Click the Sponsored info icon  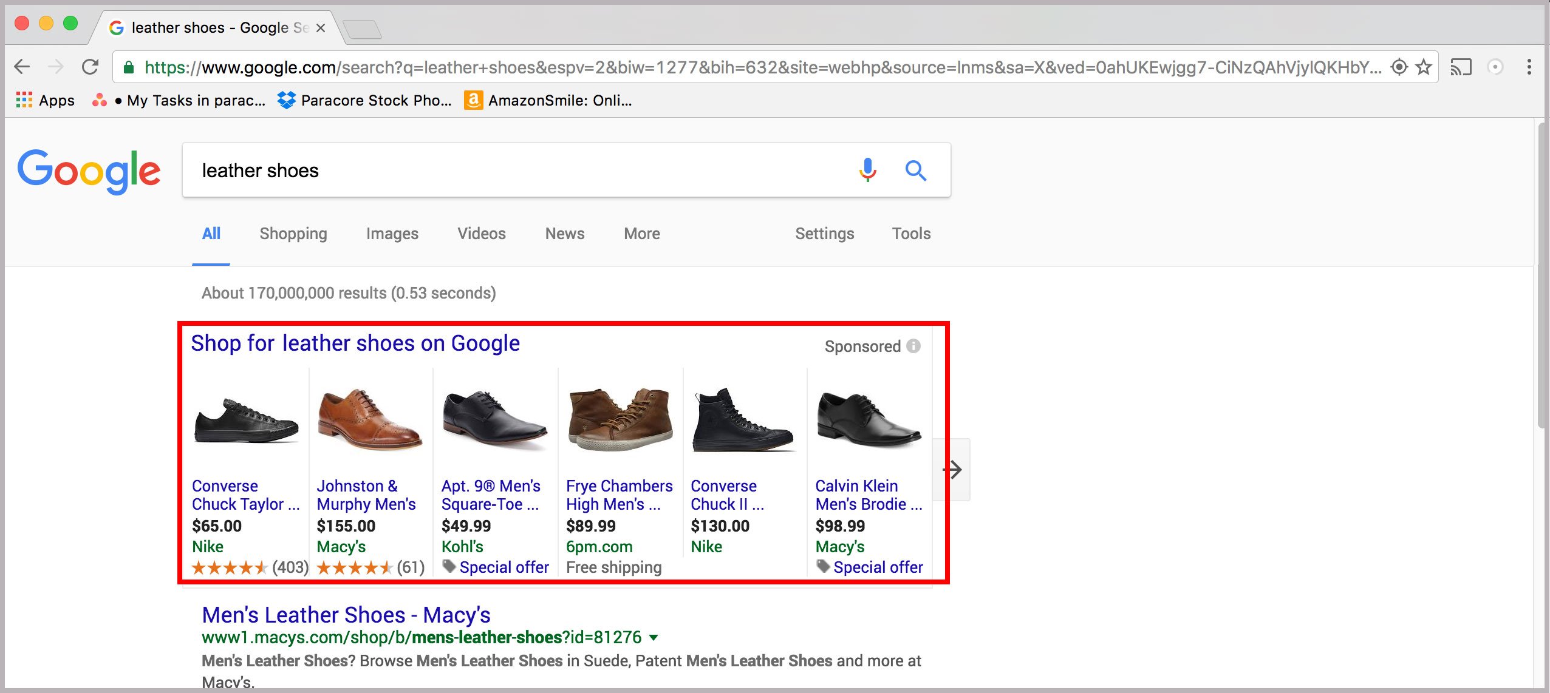(913, 346)
